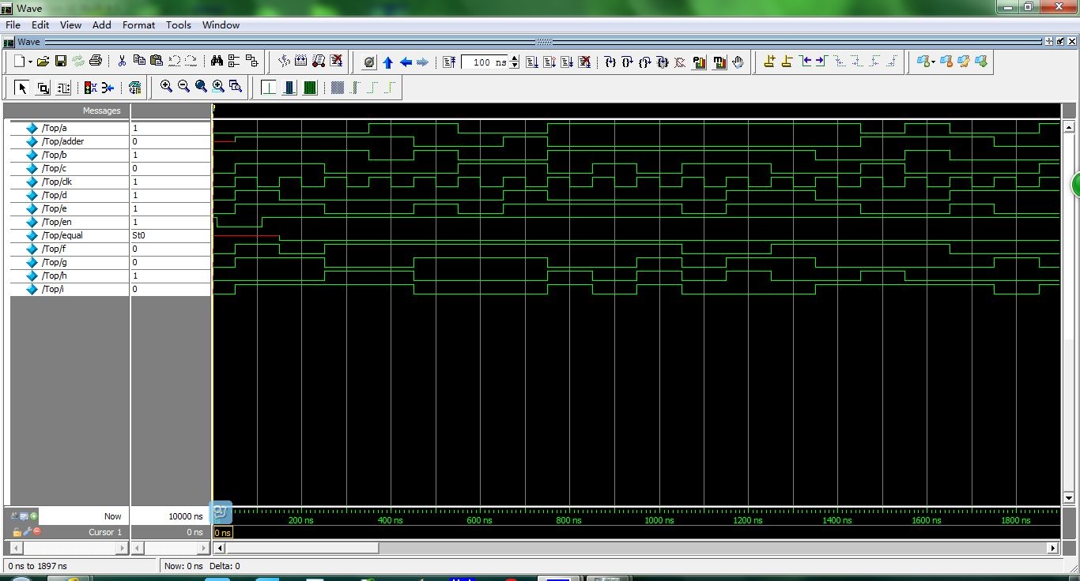
Task: Click the waveform horizontal scrollbar thumb
Action: pyautogui.click(x=303, y=548)
